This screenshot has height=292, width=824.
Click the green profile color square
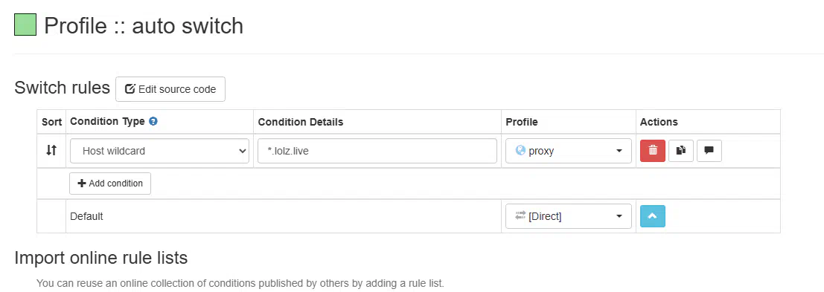[x=25, y=25]
